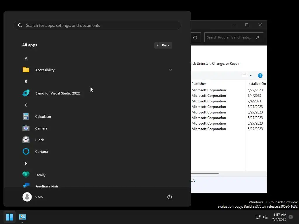Image resolution: width=299 pixels, height=224 pixels.
Task: Open the Accessibility folder icon
Action: (x=26, y=70)
